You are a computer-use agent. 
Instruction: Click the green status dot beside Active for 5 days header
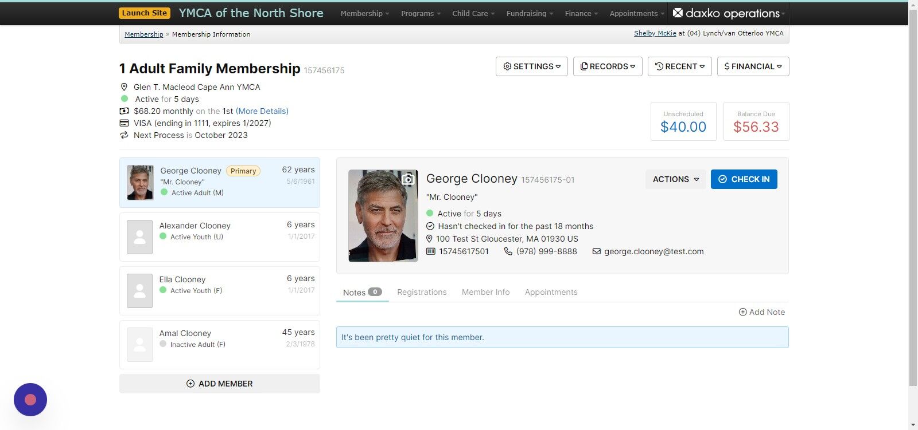coord(125,98)
